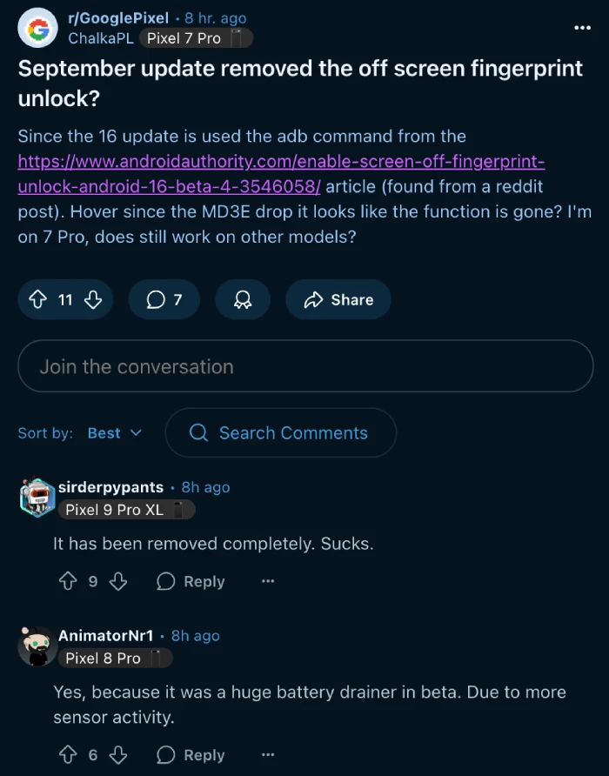Upvote the main post
The image size is (609, 776).
[x=37, y=300]
